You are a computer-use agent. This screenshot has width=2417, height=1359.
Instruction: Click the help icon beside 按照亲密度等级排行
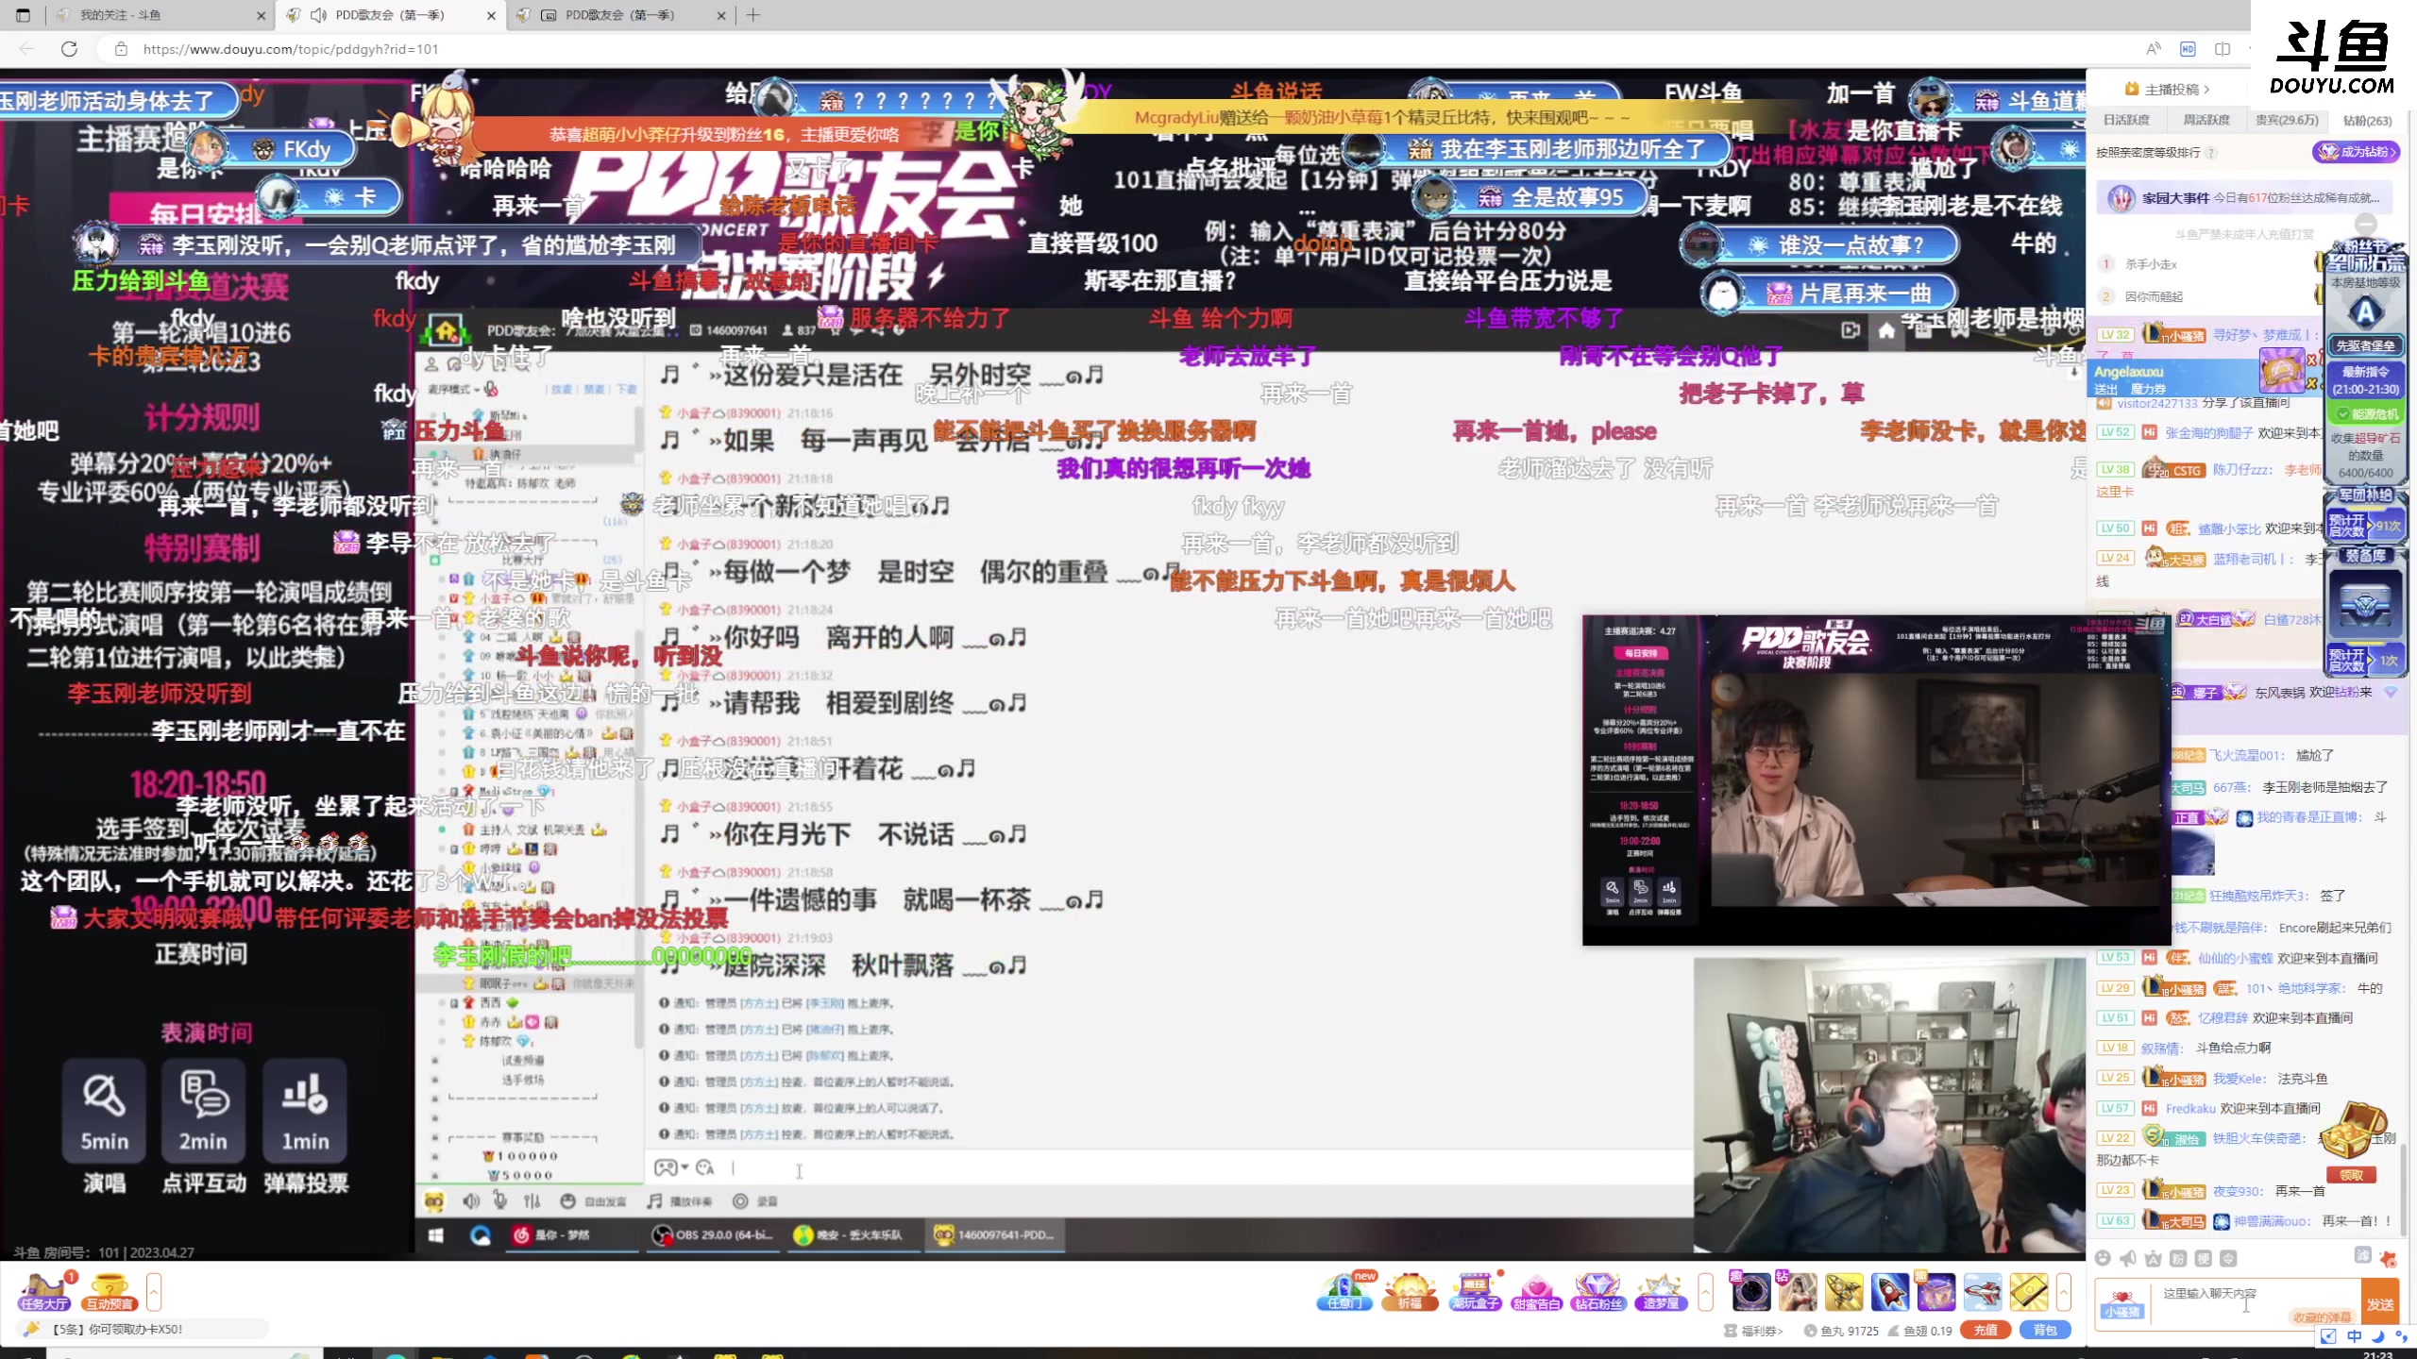pyautogui.click(x=2211, y=152)
